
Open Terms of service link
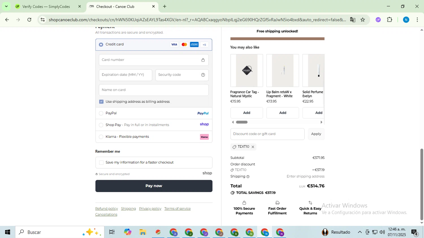pyautogui.click(x=178, y=209)
